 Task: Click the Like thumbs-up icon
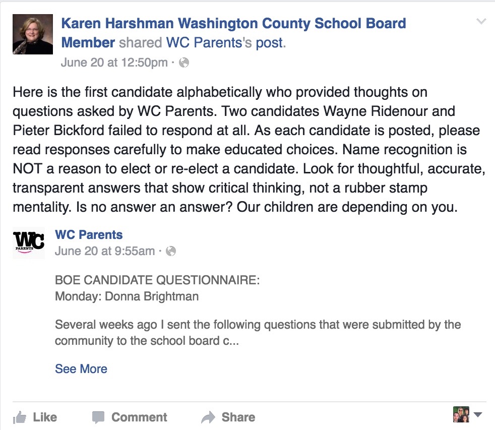pyautogui.click(x=20, y=417)
